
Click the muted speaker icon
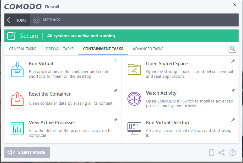pos(11,152)
